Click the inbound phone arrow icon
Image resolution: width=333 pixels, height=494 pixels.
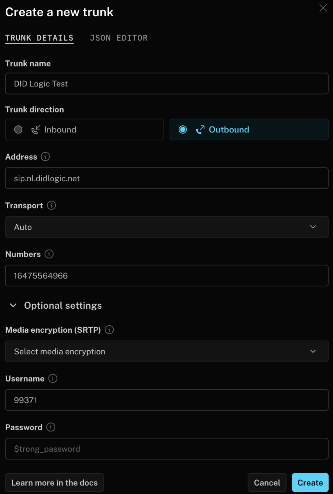(36, 129)
